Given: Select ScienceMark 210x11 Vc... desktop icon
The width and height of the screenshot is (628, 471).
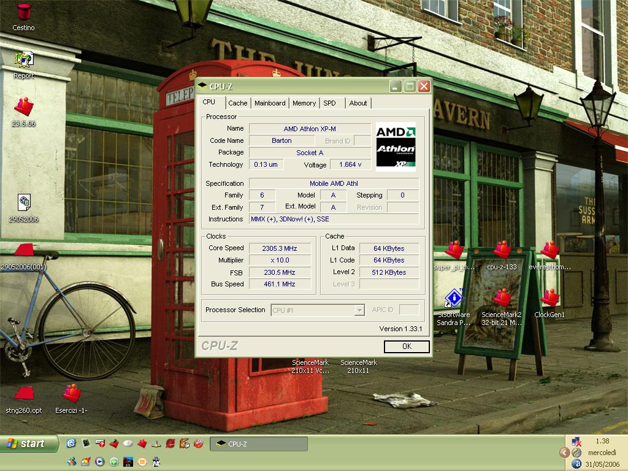Looking at the screenshot, I should tap(310, 367).
